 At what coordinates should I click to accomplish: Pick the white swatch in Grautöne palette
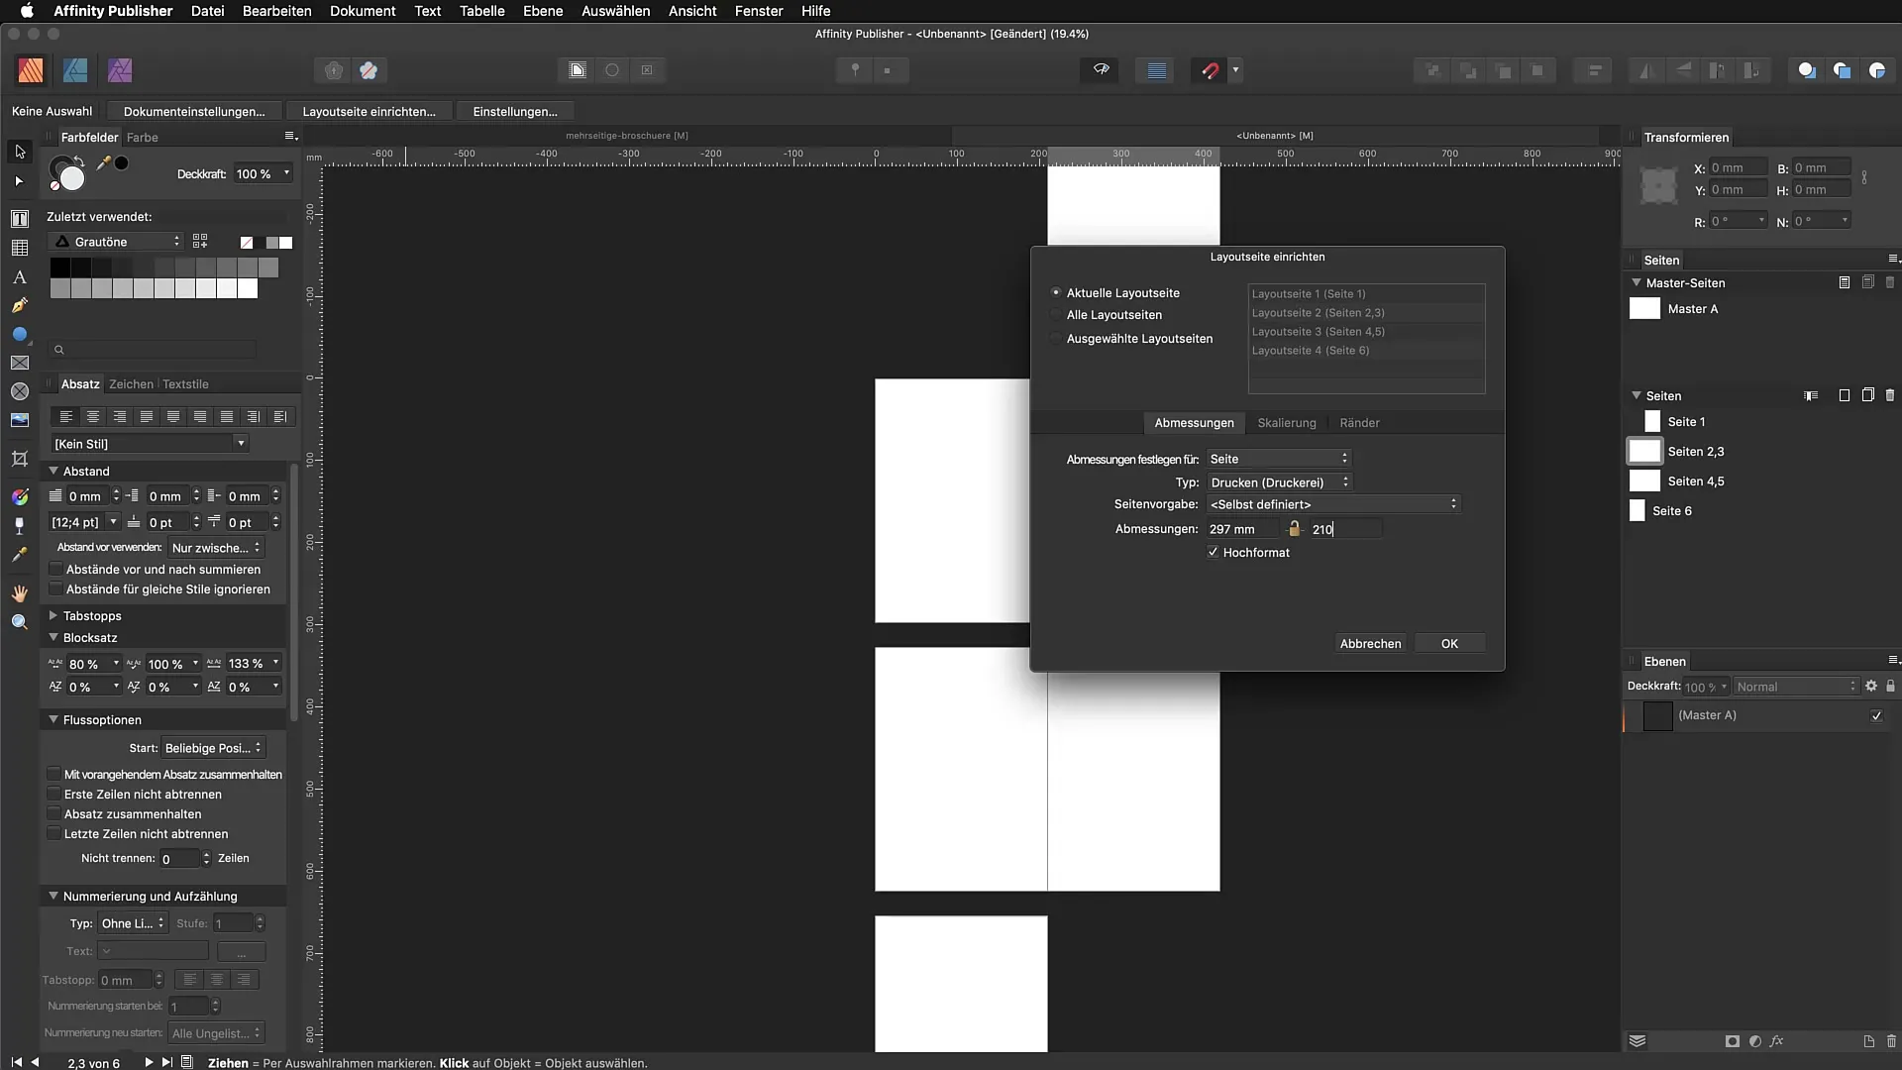pyautogui.click(x=248, y=288)
